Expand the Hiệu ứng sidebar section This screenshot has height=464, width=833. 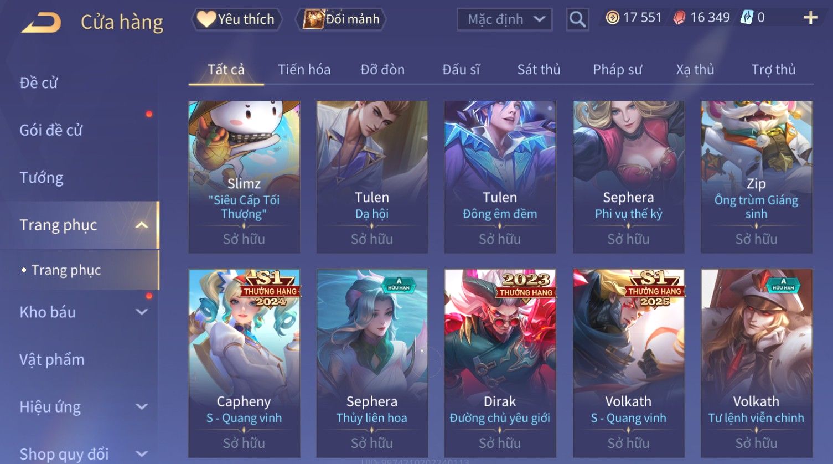click(142, 406)
